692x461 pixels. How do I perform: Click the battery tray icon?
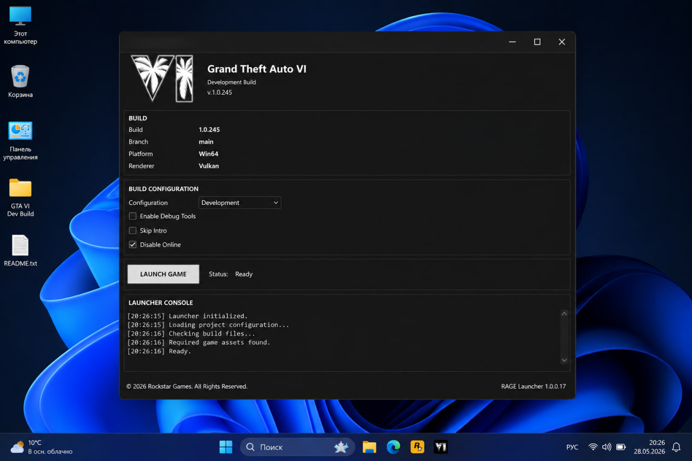[621, 447]
